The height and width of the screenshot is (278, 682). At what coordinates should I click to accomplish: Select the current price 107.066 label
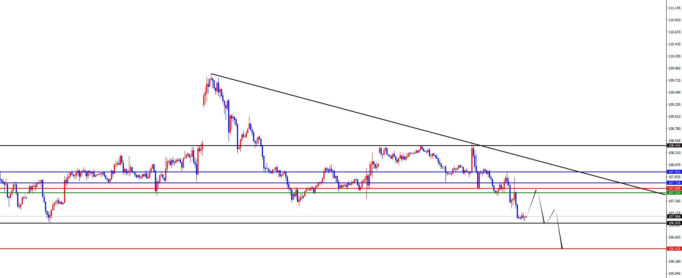tap(674, 217)
